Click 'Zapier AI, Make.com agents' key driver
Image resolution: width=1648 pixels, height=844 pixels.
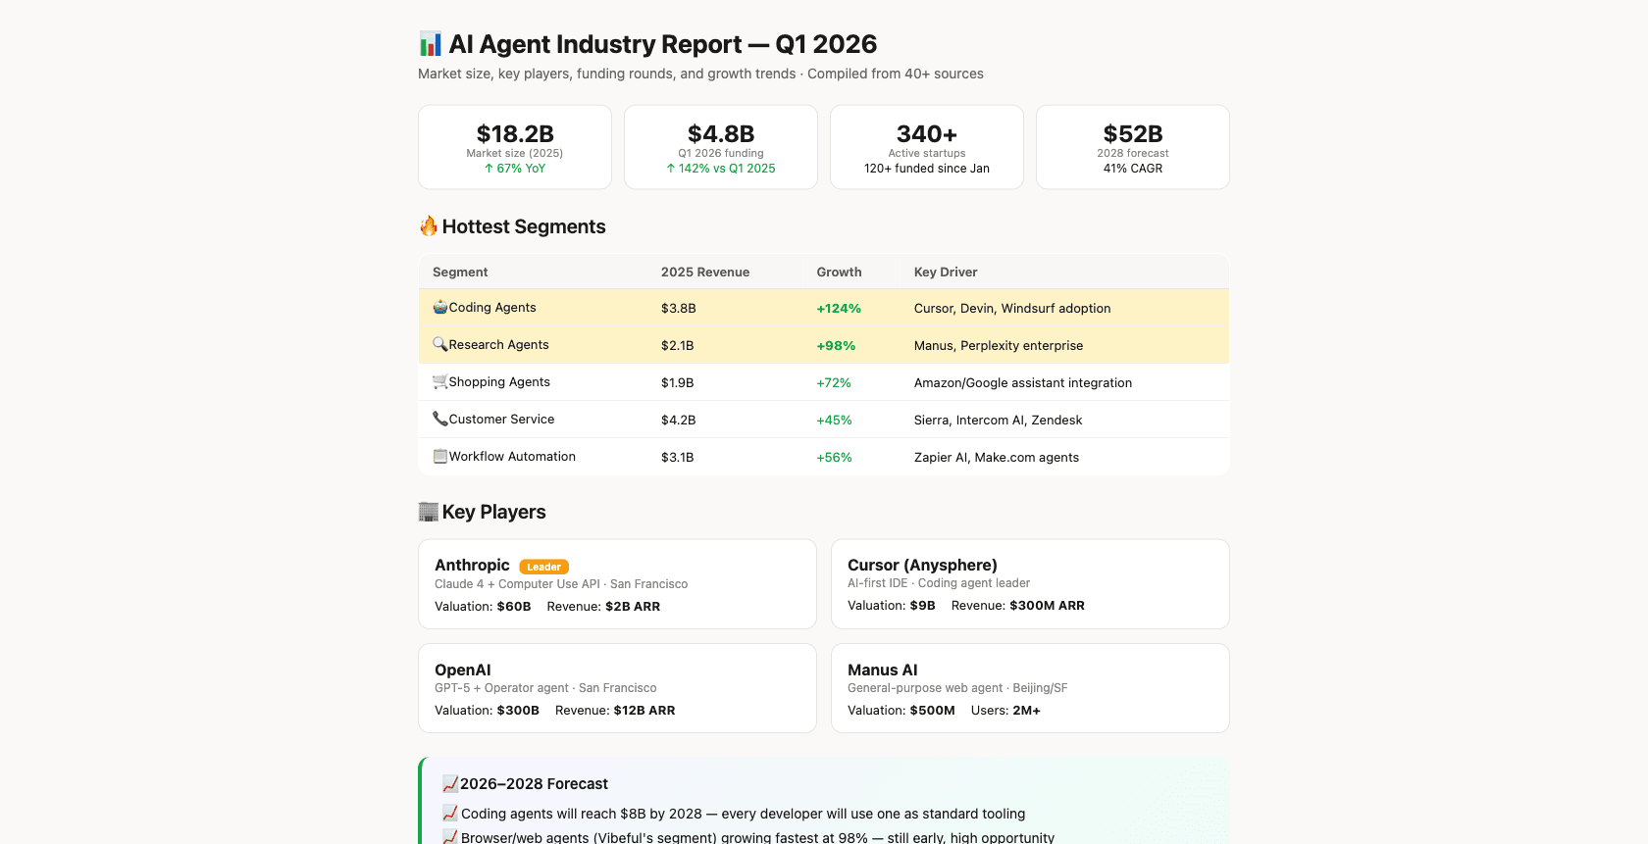click(x=997, y=458)
